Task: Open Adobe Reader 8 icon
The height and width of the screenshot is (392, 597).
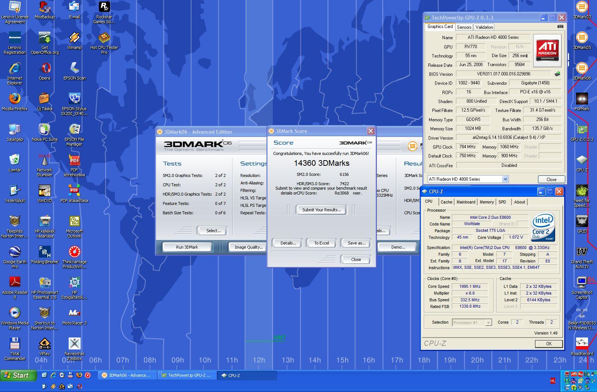Action: 15,288
